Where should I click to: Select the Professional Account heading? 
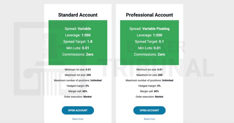coord(149,15)
